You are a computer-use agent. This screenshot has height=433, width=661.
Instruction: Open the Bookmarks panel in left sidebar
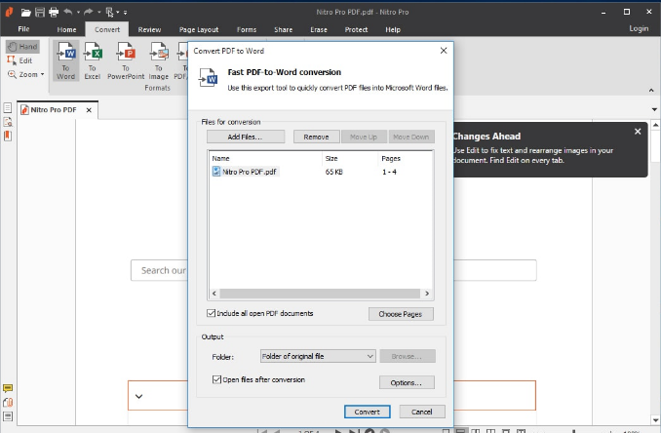8,136
